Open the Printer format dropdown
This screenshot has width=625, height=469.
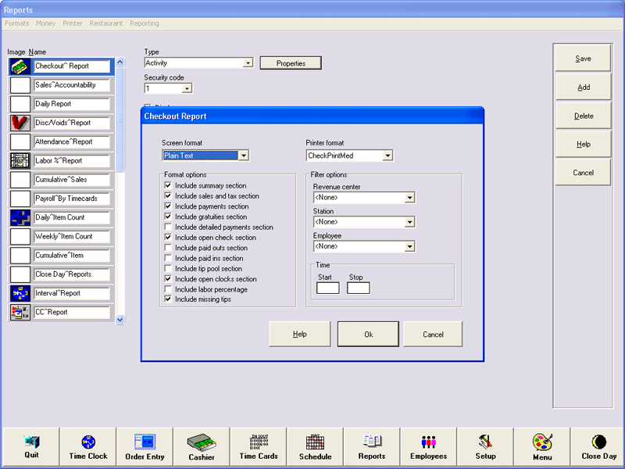coord(387,156)
